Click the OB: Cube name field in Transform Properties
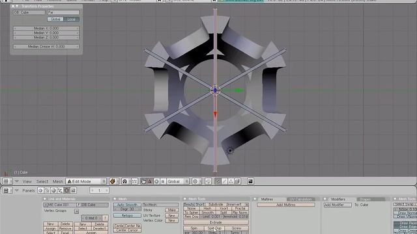Image resolution: width=417 pixels, height=234 pixels. click(29, 12)
